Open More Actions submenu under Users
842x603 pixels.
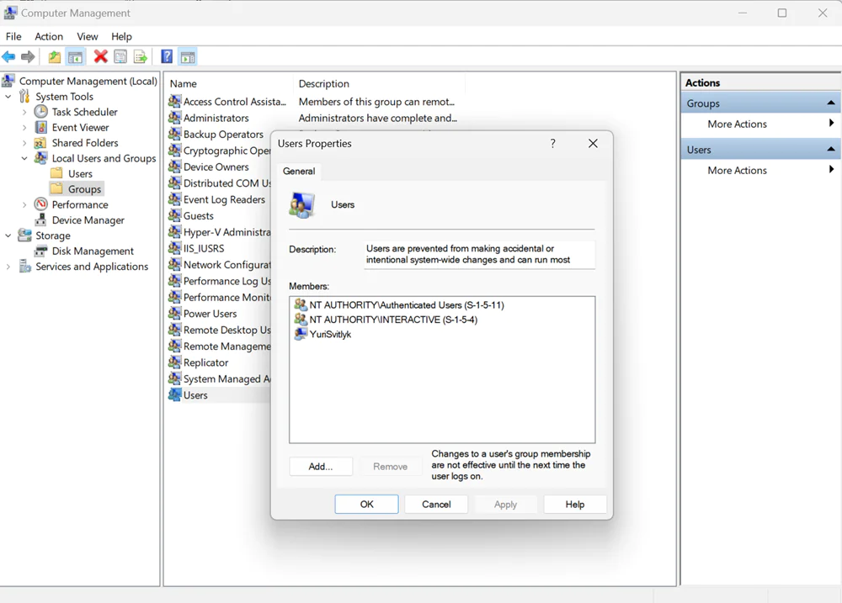pyautogui.click(x=760, y=170)
